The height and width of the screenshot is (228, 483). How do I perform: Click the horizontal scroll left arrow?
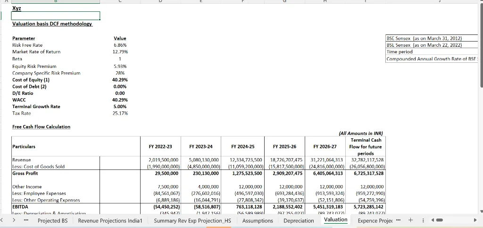point(430,220)
